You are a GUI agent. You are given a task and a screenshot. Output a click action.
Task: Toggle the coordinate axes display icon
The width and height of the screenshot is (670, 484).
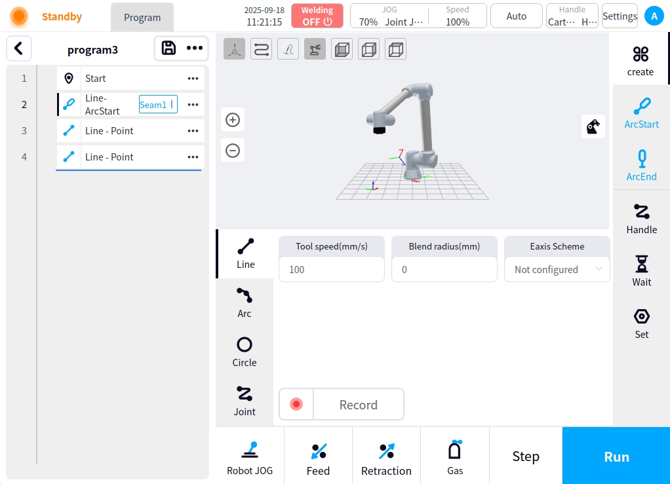point(234,49)
